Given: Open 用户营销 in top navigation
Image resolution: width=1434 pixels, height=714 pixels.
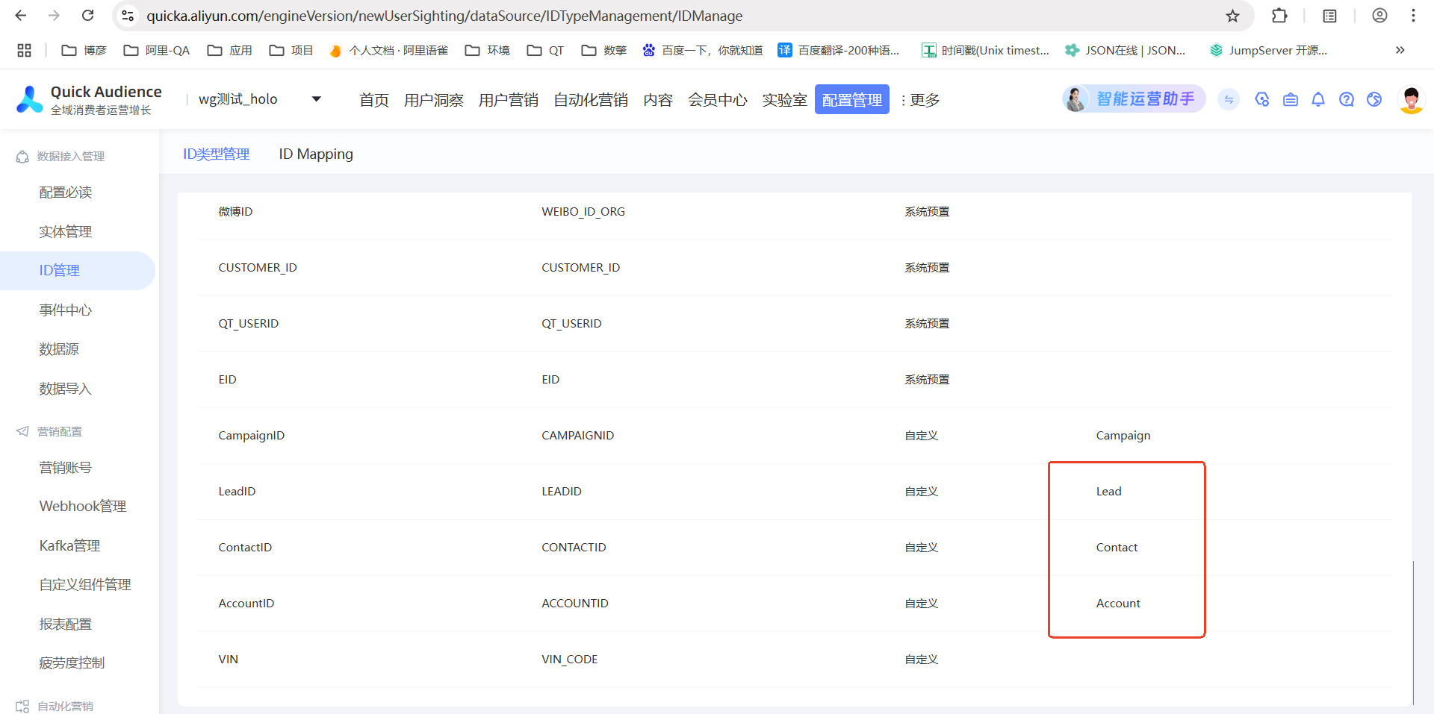Looking at the screenshot, I should pyautogui.click(x=509, y=100).
